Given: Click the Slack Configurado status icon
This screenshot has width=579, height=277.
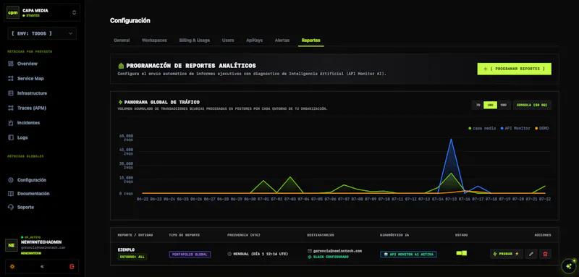Looking at the screenshot, I should point(310,257).
